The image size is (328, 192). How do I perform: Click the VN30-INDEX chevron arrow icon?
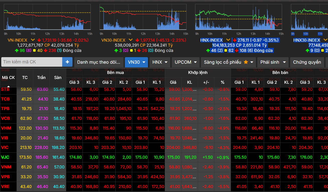[x=131, y=40]
